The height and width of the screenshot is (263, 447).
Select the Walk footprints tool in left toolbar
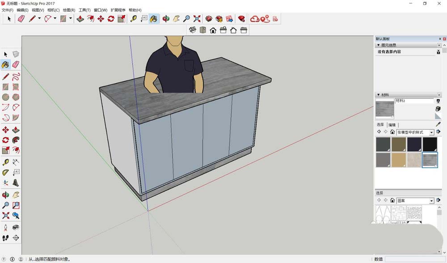pos(5,238)
